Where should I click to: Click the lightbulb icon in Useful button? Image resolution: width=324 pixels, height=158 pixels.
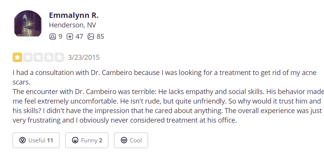(22, 140)
